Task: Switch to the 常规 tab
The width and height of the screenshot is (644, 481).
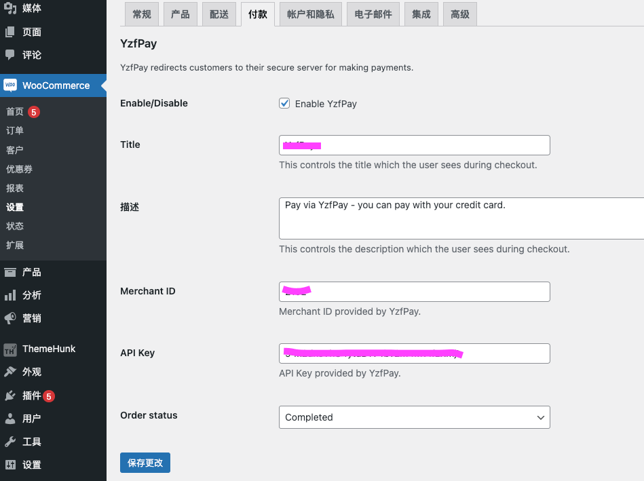Action: 142,14
